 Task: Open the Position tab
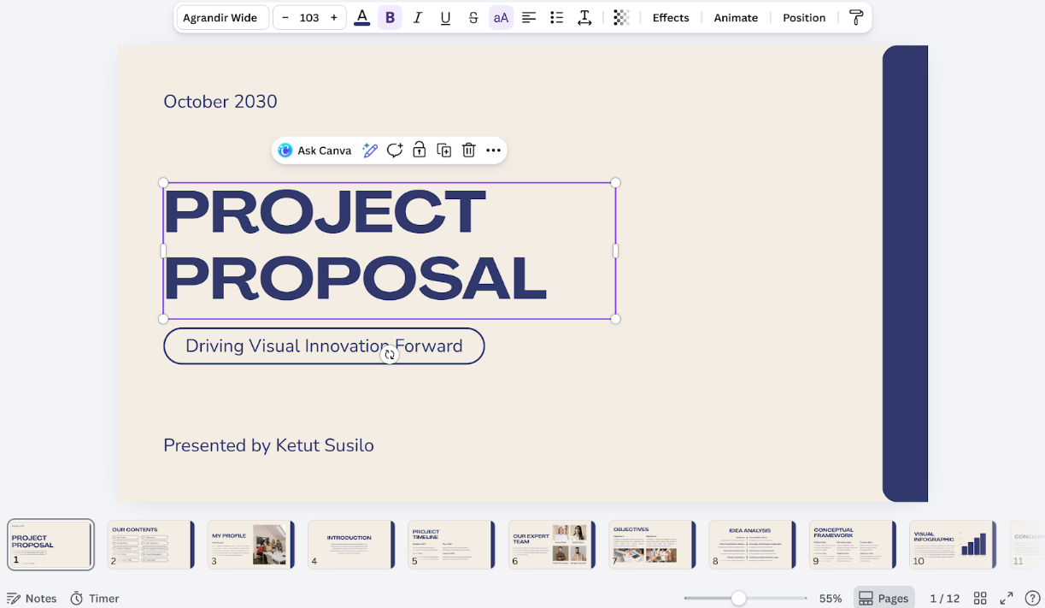(804, 18)
